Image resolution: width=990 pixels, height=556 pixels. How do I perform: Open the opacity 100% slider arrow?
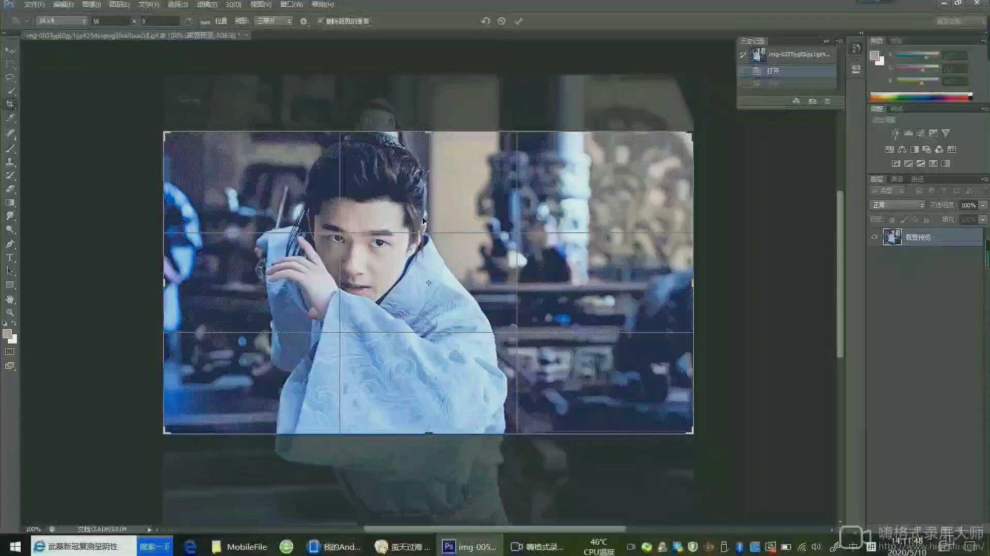tap(983, 205)
